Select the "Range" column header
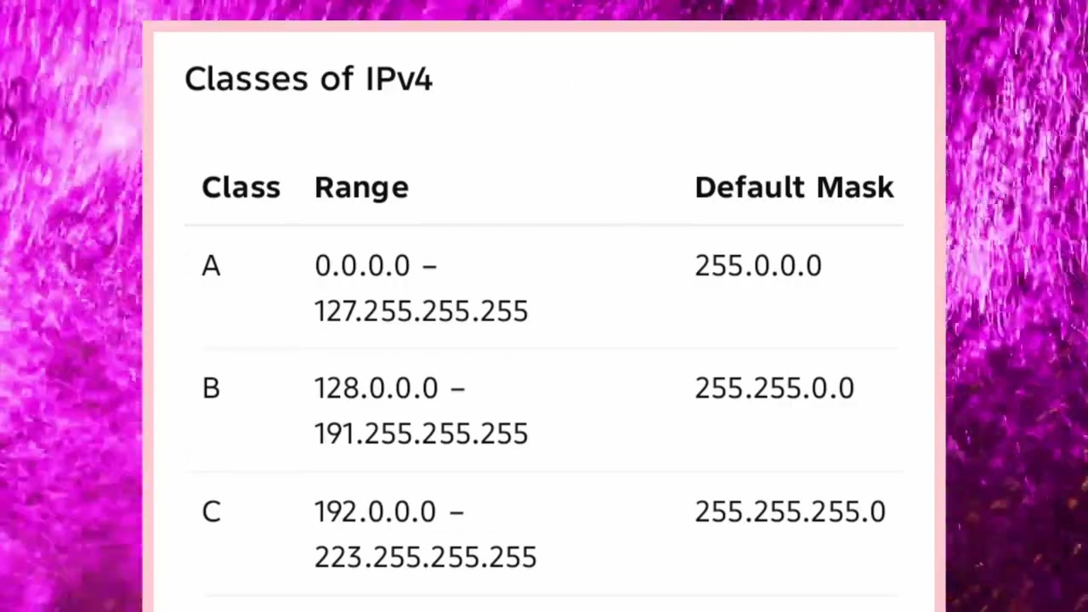 tap(361, 188)
